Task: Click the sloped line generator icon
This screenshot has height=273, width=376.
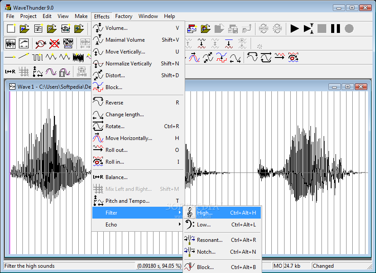Action: [24, 57]
